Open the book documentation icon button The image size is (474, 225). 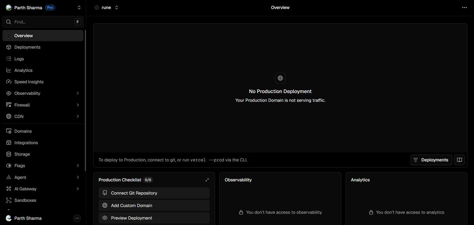(459, 160)
